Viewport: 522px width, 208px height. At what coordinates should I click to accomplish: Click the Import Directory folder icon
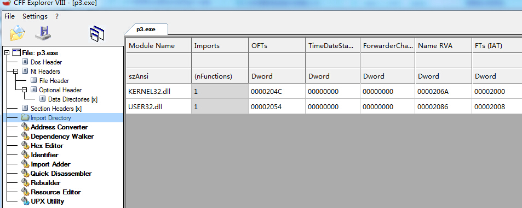coord(25,117)
